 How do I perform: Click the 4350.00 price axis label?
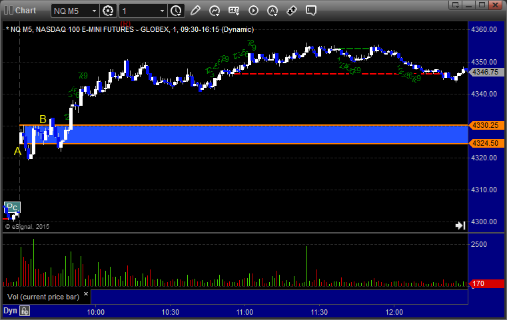484,62
